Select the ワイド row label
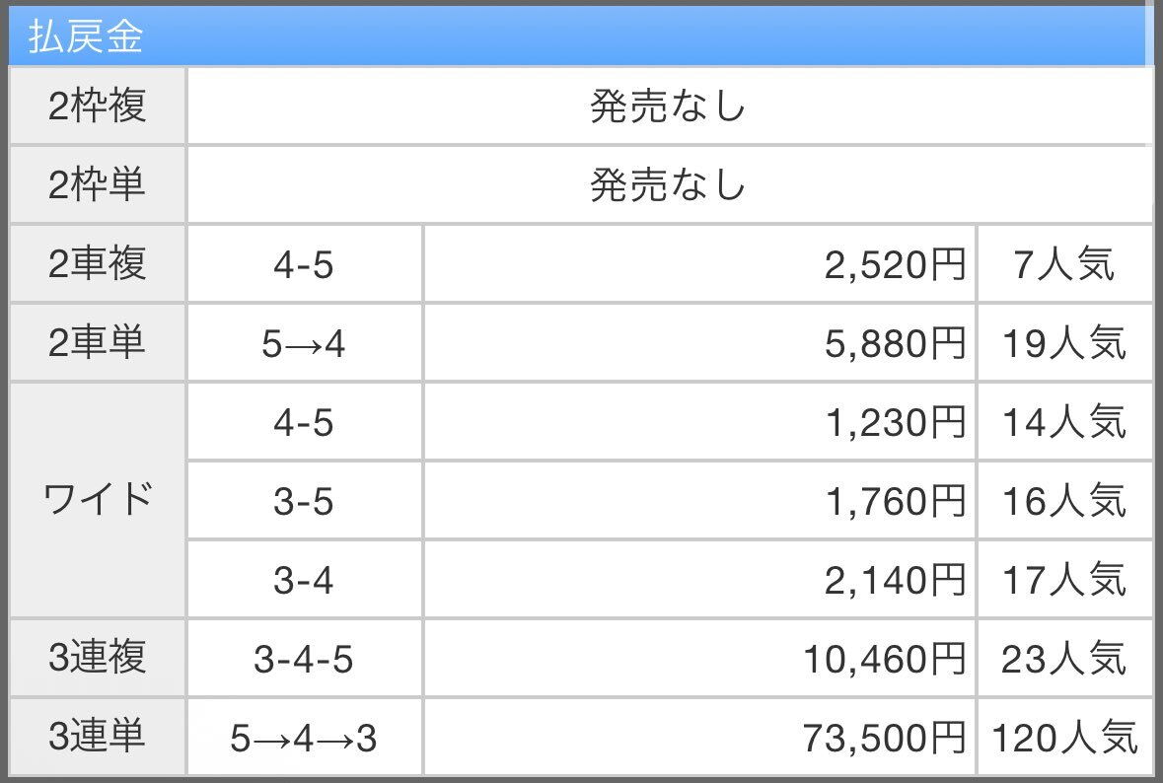Image resolution: width=1163 pixels, height=783 pixels. click(98, 501)
